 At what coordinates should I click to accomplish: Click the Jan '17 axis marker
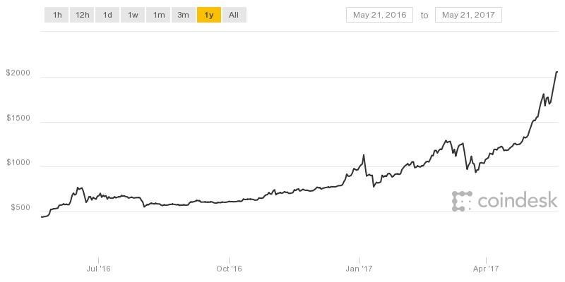click(x=359, y=268)
